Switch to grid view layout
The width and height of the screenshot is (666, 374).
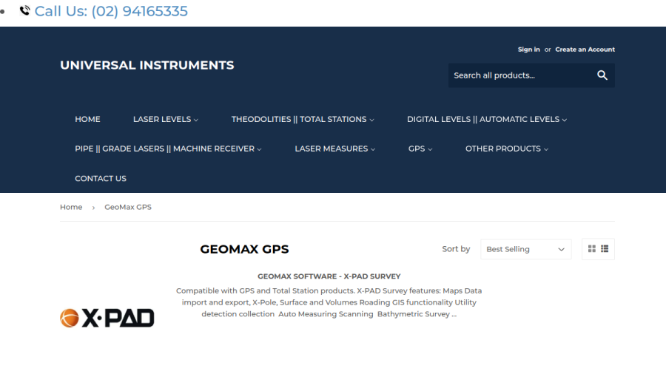(592, 249)
